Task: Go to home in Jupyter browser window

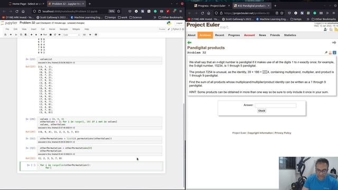Action: pyautogui.click(x=23, y=11)
